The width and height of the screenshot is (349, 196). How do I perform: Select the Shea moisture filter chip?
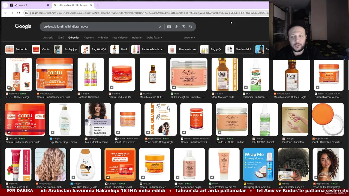[x=183, y=49]
